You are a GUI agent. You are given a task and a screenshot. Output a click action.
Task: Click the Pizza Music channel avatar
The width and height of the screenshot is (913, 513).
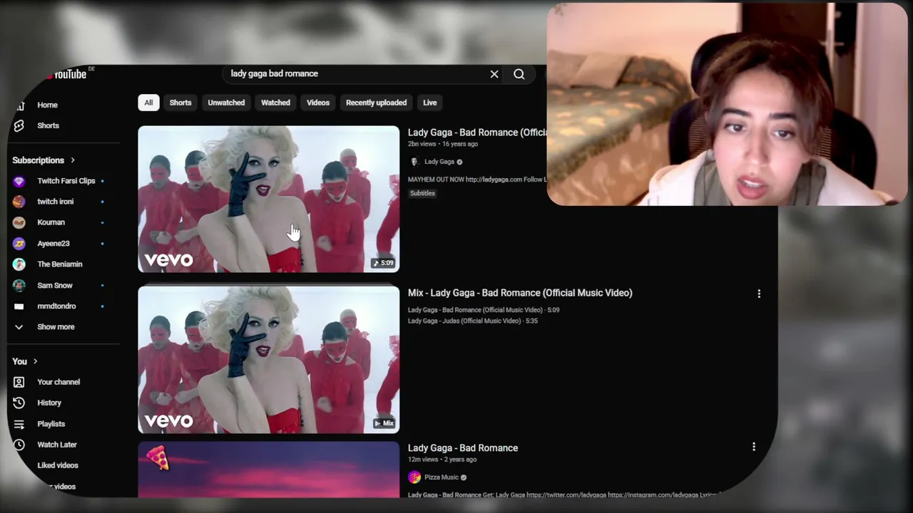point(414,477)
